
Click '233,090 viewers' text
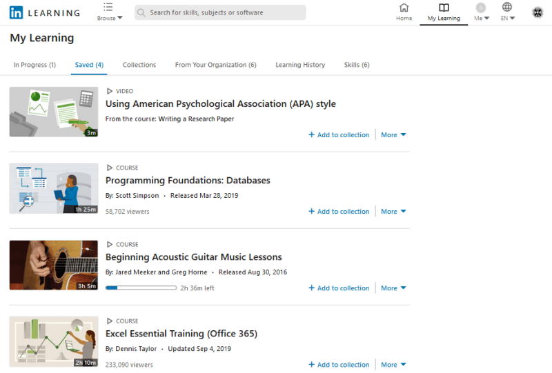(x=129, y=365)
